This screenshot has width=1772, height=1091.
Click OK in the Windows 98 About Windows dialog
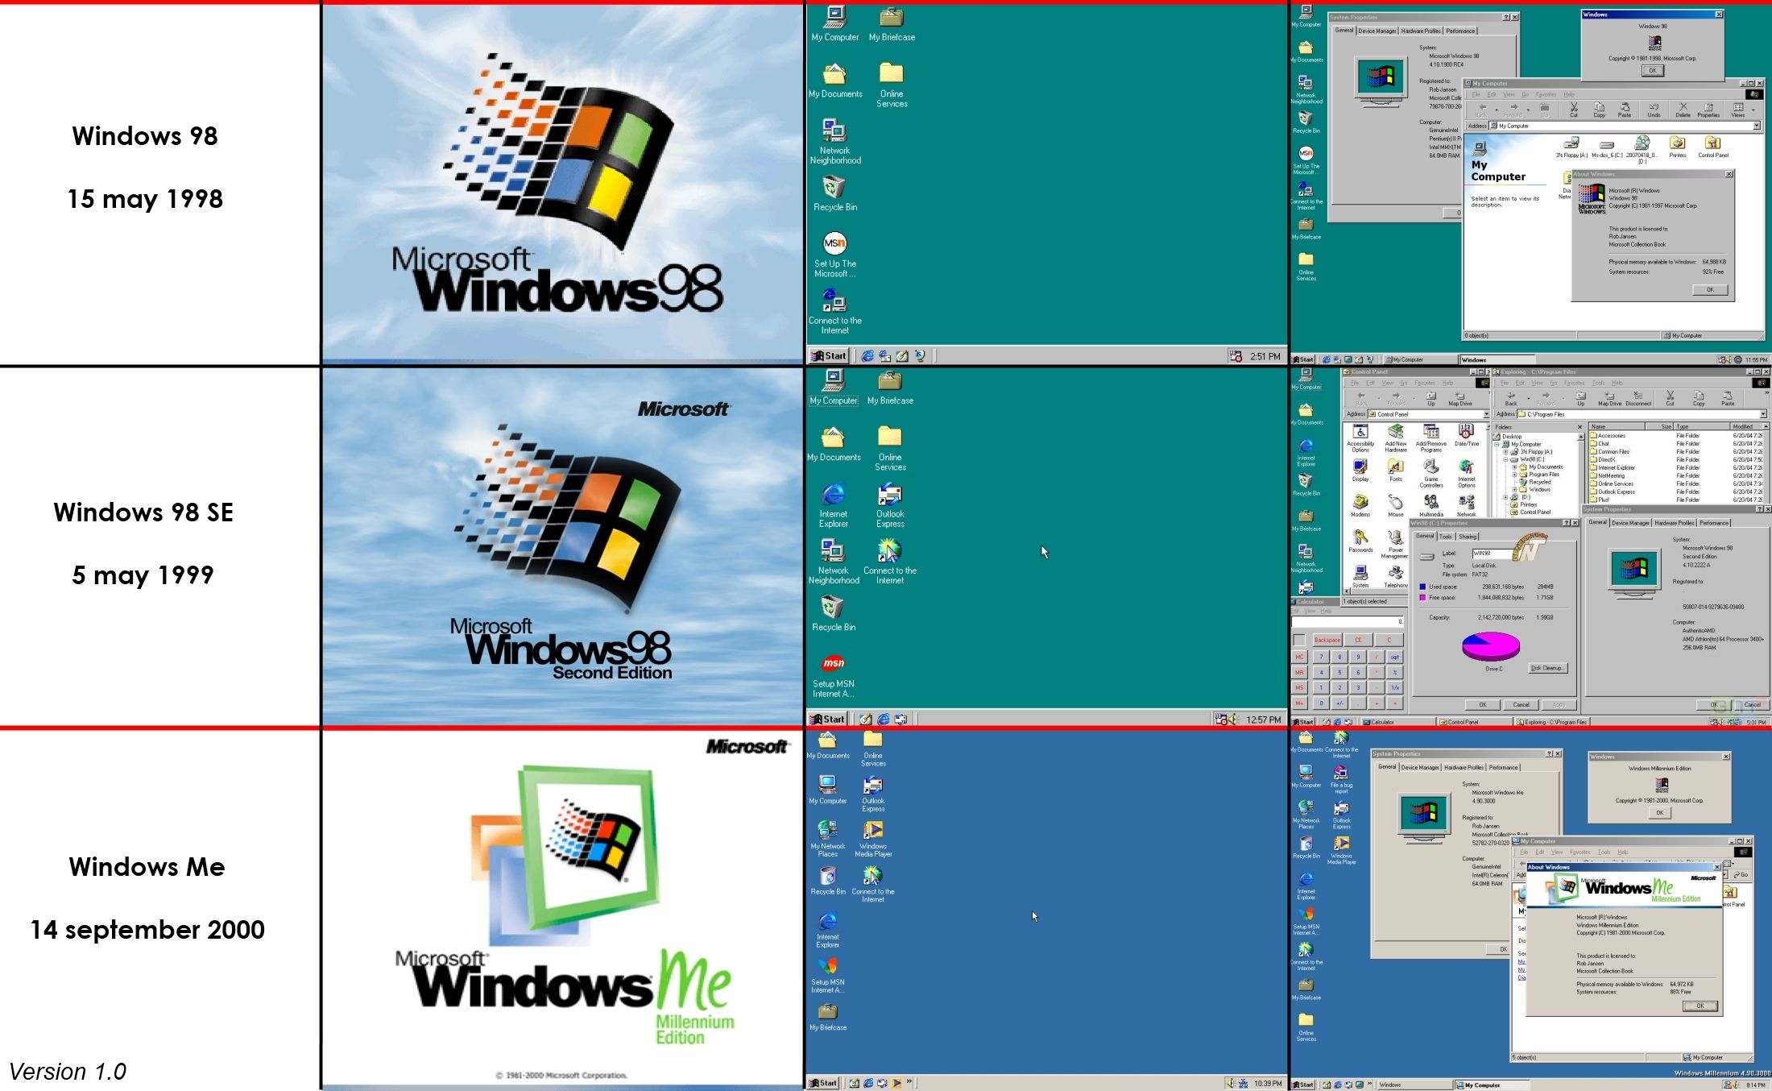[1710, 290]
